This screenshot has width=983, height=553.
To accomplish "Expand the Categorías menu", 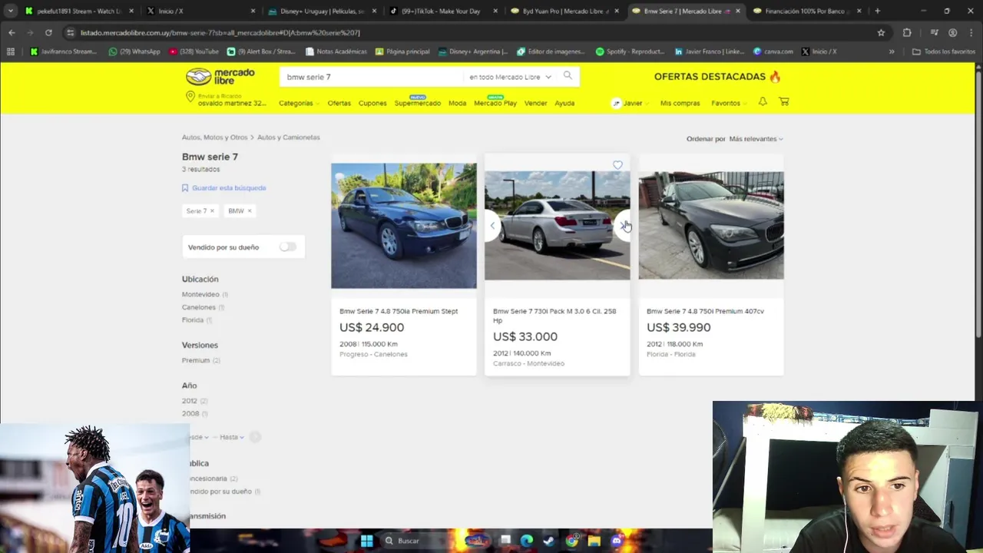I will (x=299, y=103).
